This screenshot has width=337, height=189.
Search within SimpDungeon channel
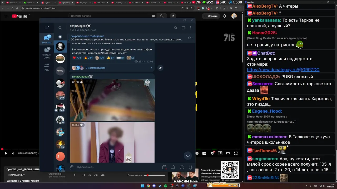click(176, 28)
